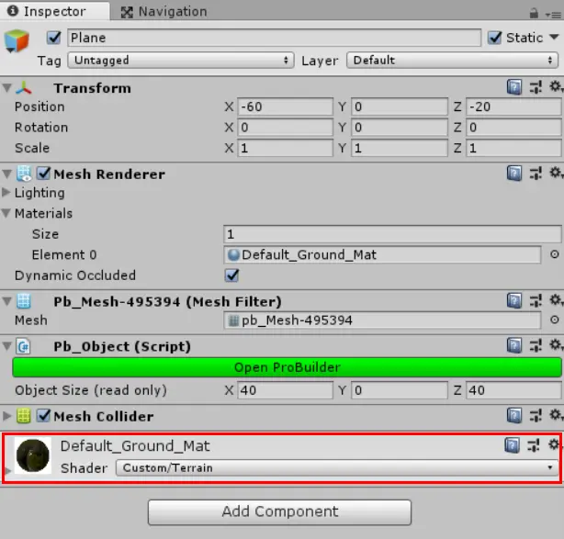
Task: Open the Static flags dropdown arrow
Action: [554, 37]
